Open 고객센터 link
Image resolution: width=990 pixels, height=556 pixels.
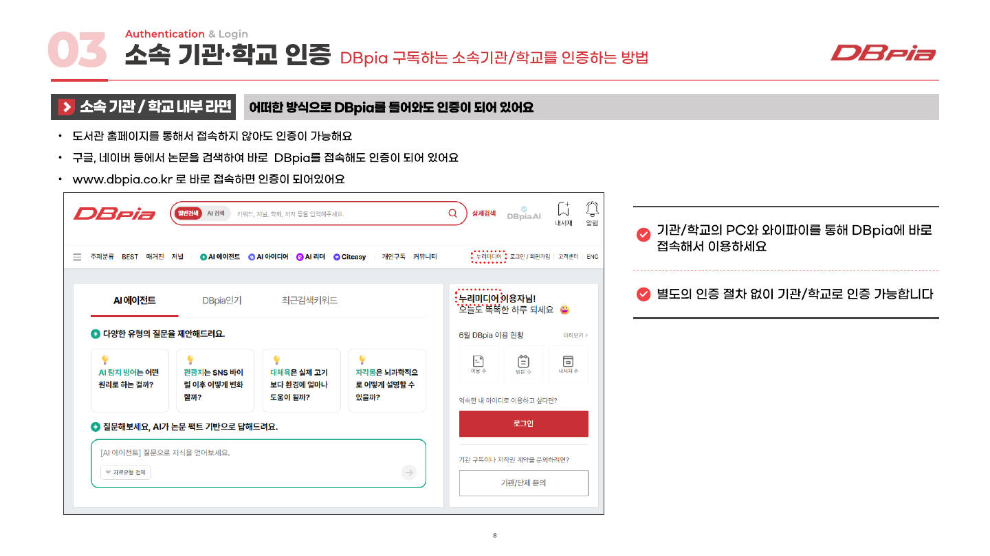(569, 257)
